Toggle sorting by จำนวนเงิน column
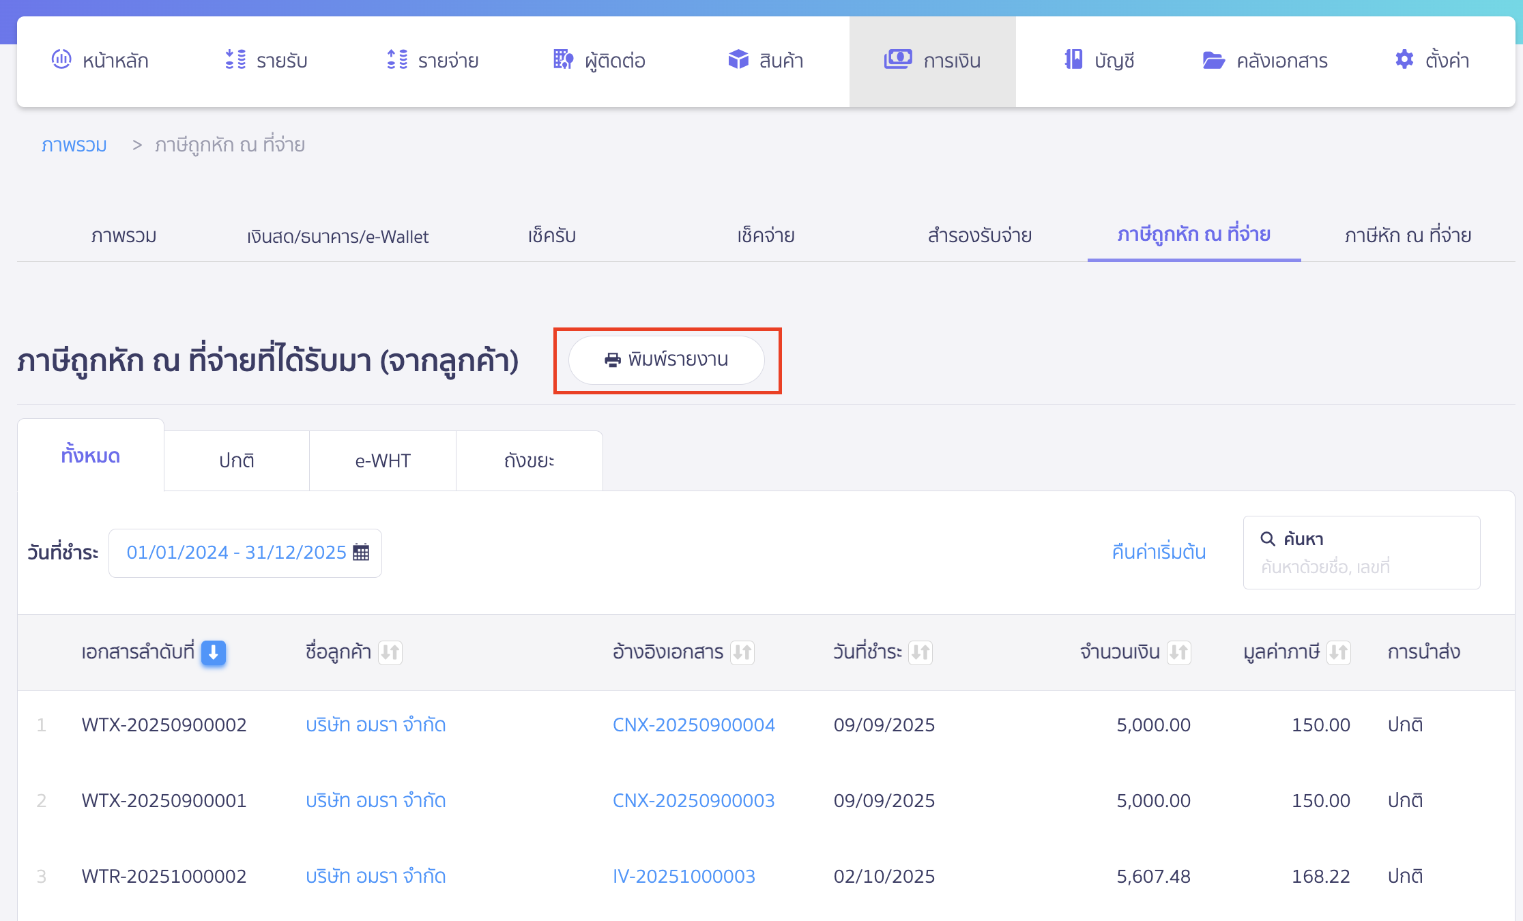This screenshot has width=1523, height=921. point(1178,653)
